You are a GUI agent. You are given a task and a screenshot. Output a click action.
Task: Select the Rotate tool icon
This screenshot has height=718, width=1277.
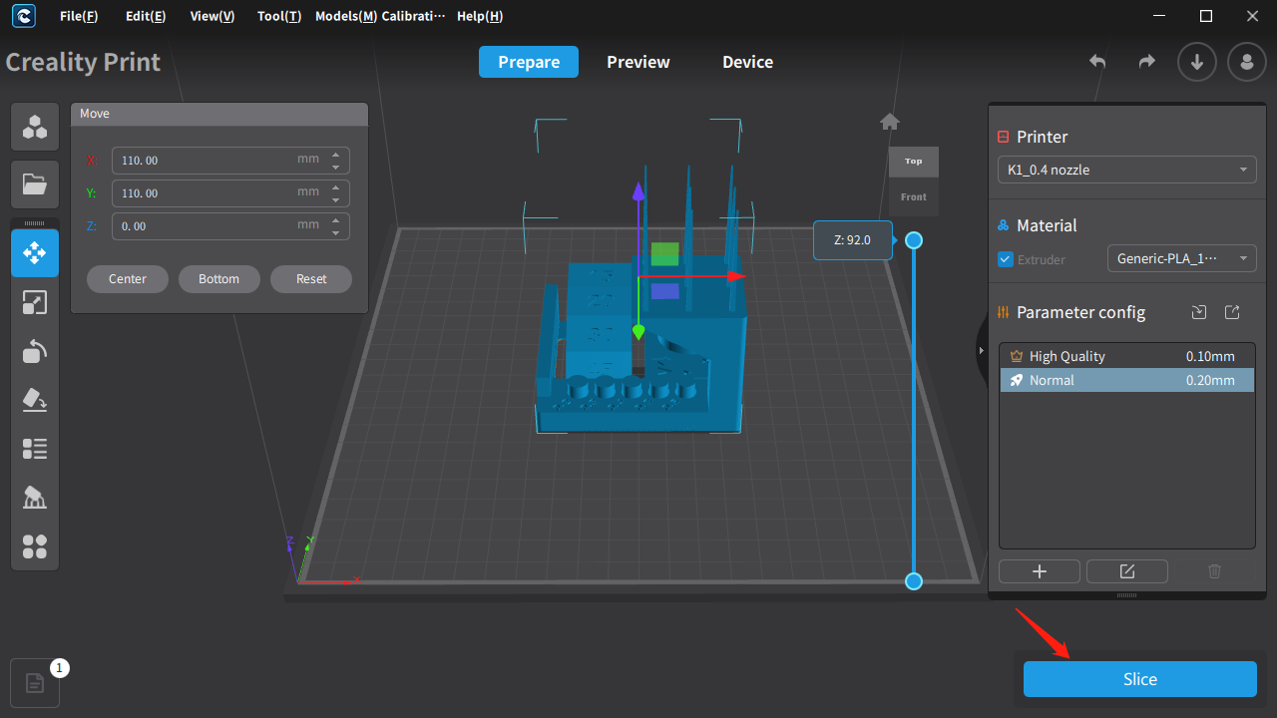pyautogui.click(x=35, y=351)
